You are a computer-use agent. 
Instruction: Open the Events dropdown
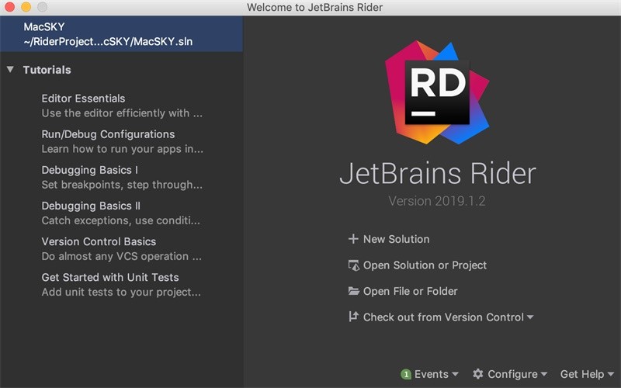point(436,374)
